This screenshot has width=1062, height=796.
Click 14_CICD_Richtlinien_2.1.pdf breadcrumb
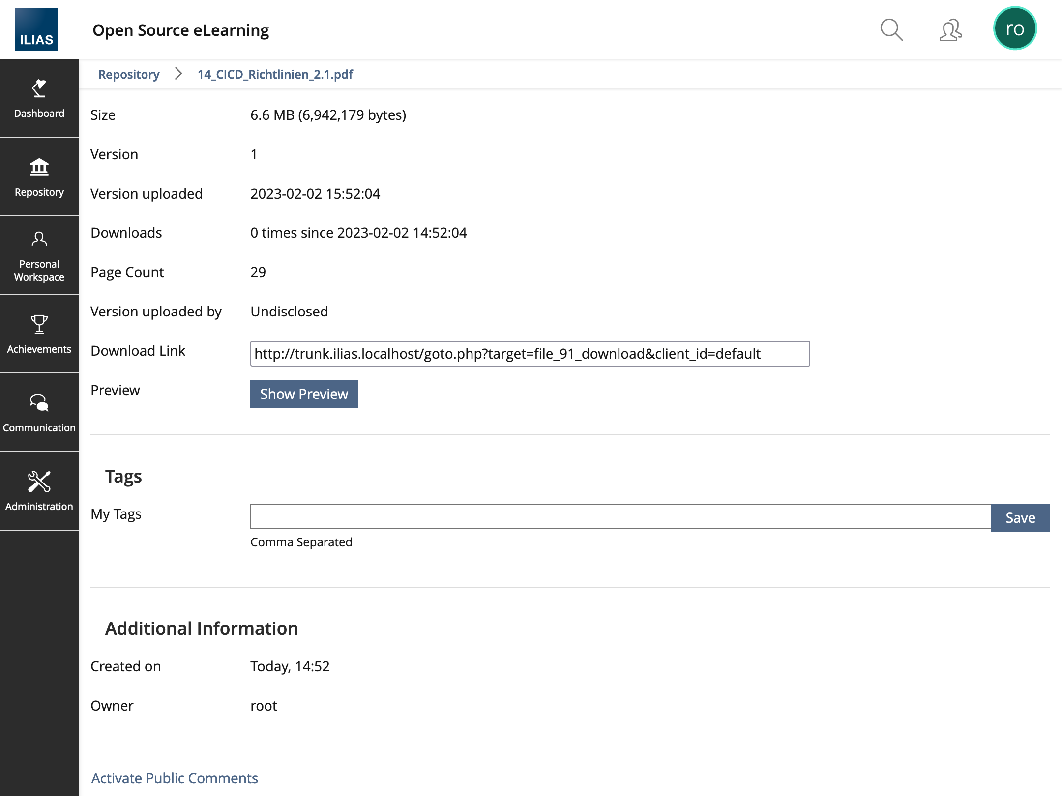click(275, 74)
